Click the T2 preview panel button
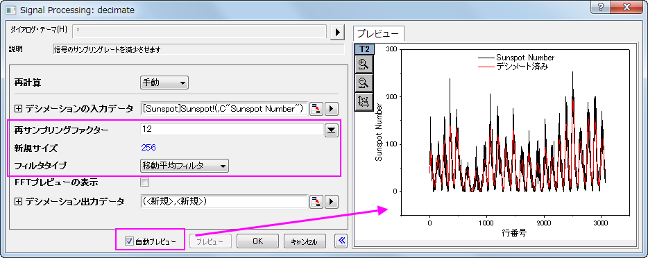The width and height of the screenshot is (648, 258). (x=365, y=49)
